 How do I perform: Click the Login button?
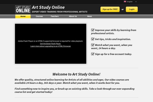pyautogui.click(x=132, y=9)
